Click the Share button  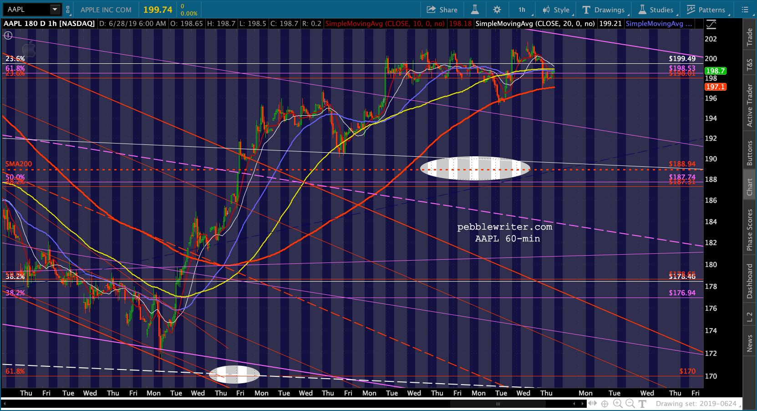(x=442, y=10)
